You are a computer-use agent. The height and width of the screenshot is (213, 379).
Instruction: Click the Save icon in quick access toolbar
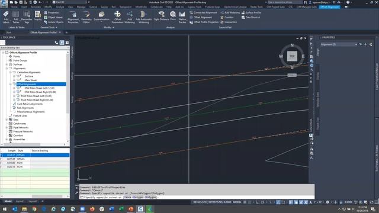pyautogui.click(x=21, y=2)
